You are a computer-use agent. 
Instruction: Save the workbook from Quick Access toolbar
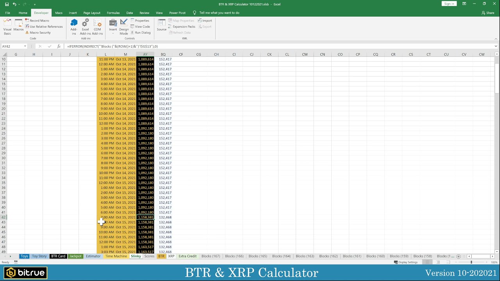coord(7,4)
